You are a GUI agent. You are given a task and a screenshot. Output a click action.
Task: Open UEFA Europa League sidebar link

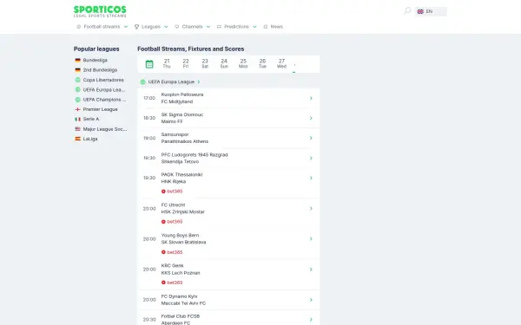104,90
